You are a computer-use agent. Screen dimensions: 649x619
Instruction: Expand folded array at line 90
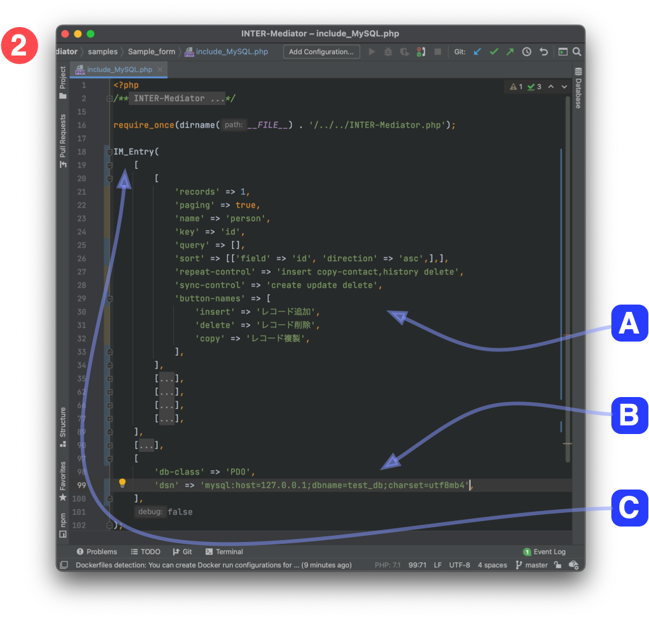[x=109, y=445]
